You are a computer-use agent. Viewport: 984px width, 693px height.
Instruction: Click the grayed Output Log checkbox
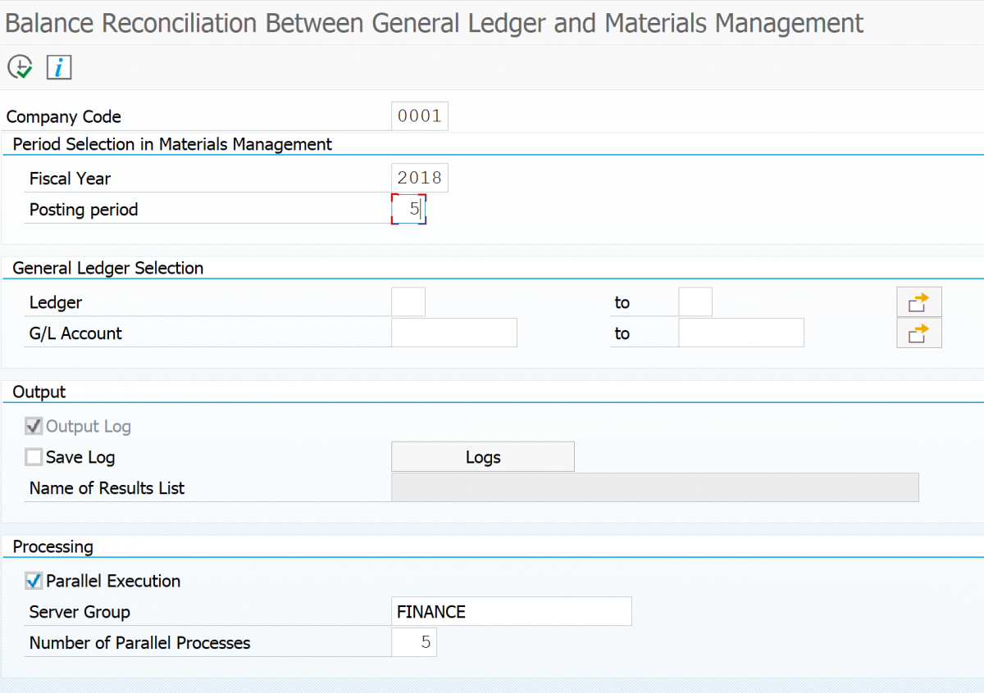34,425
